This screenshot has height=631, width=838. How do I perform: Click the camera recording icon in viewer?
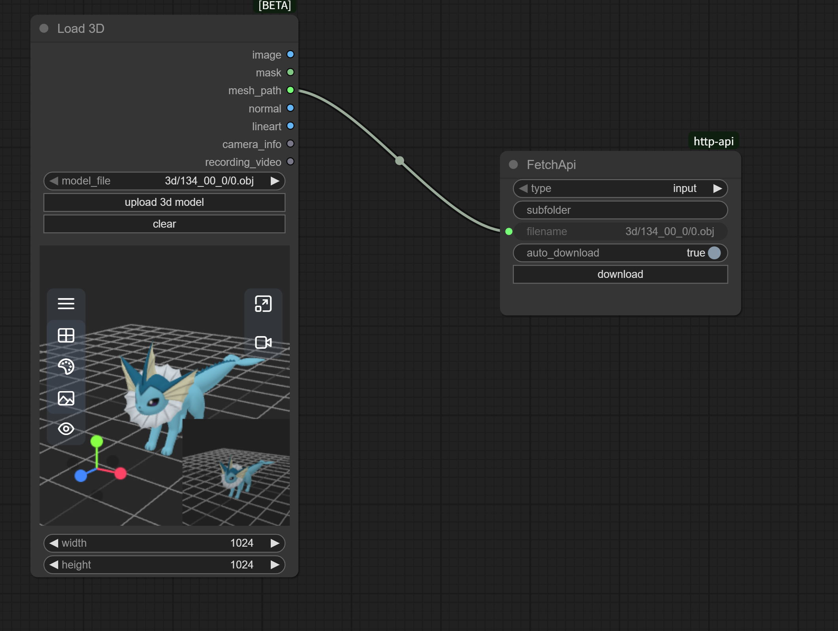(x=263, y=342)
